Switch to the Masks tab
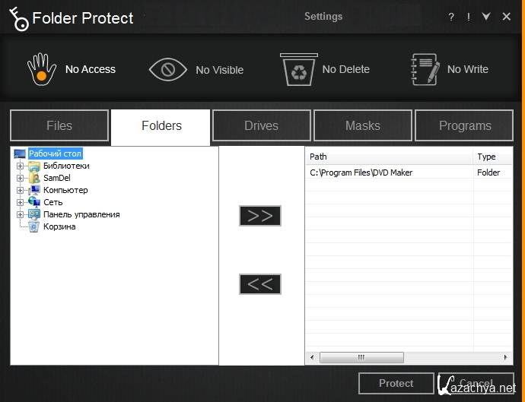This screenshot has width=525, height=402. point(363,126)
